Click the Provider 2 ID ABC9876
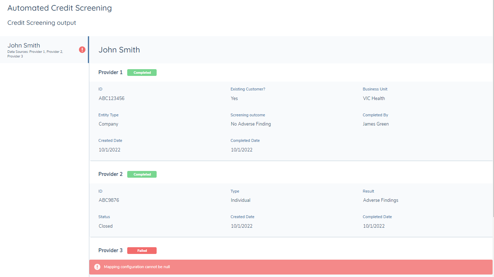 click(x=109, y=200)
